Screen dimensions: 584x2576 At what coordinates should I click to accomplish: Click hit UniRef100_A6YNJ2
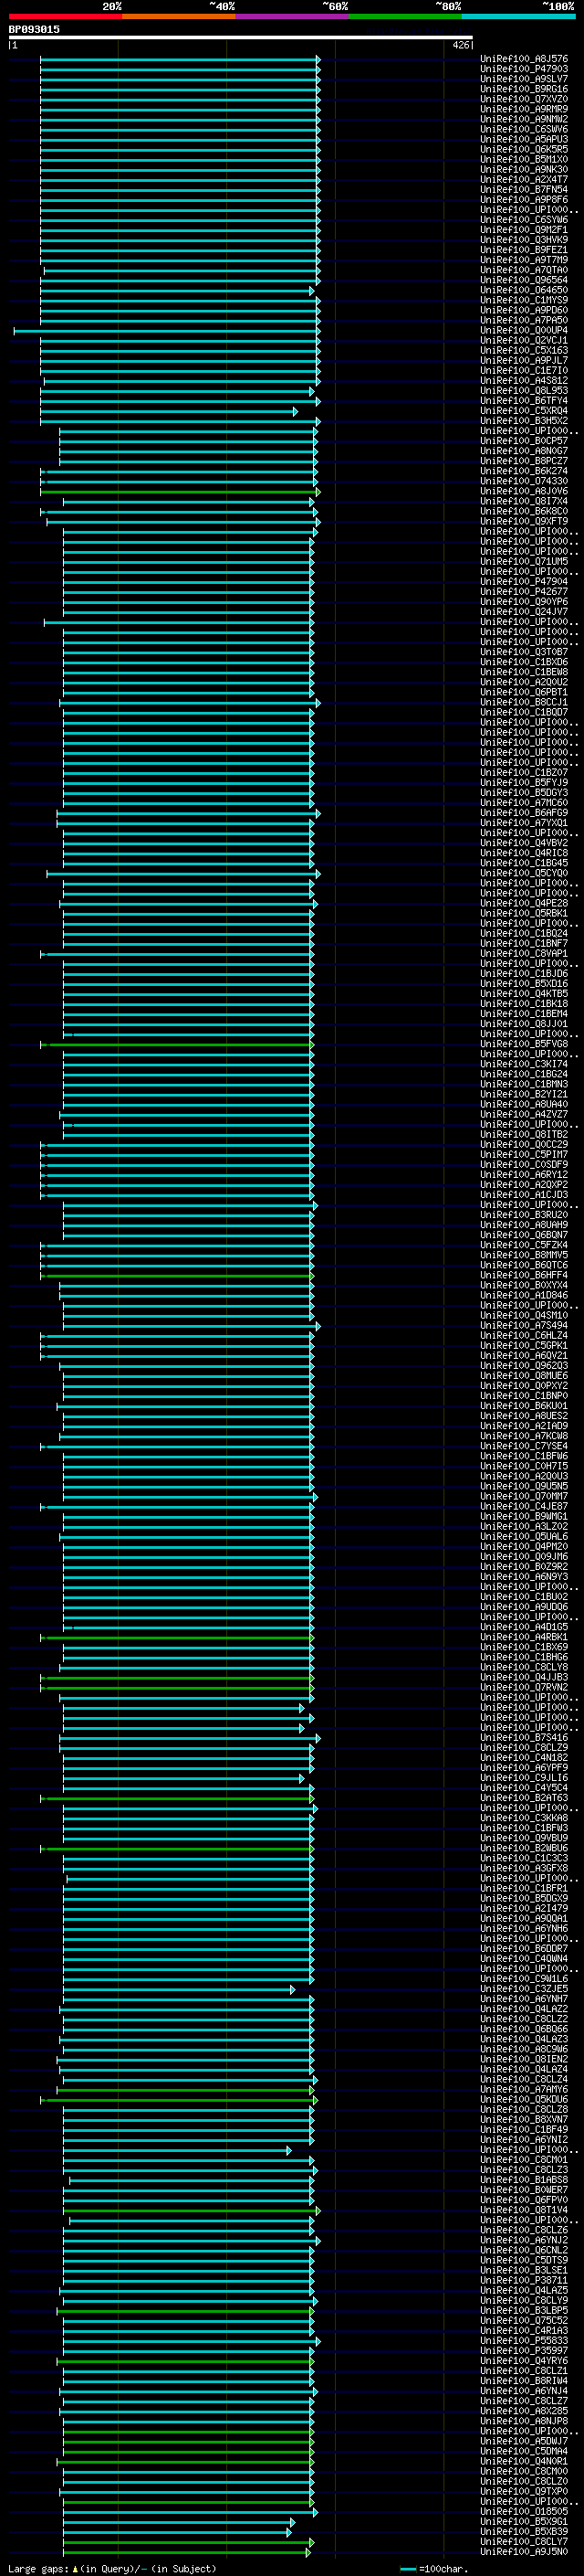point(524,2240)
